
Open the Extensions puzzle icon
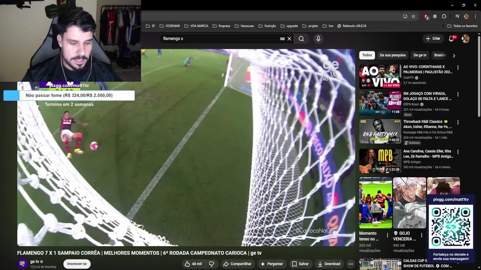444,16
